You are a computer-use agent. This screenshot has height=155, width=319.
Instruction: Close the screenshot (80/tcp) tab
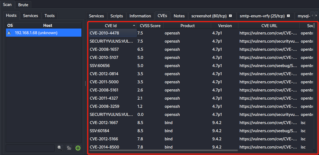click(x=230, y=16)
